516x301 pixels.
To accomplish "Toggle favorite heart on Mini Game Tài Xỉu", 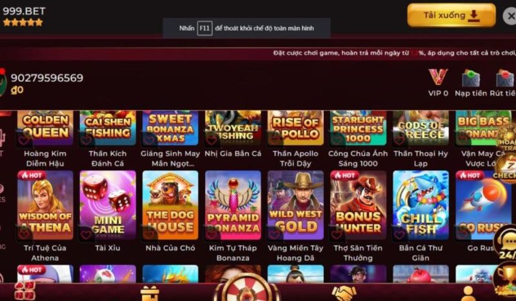I will [x=86, y=234].
